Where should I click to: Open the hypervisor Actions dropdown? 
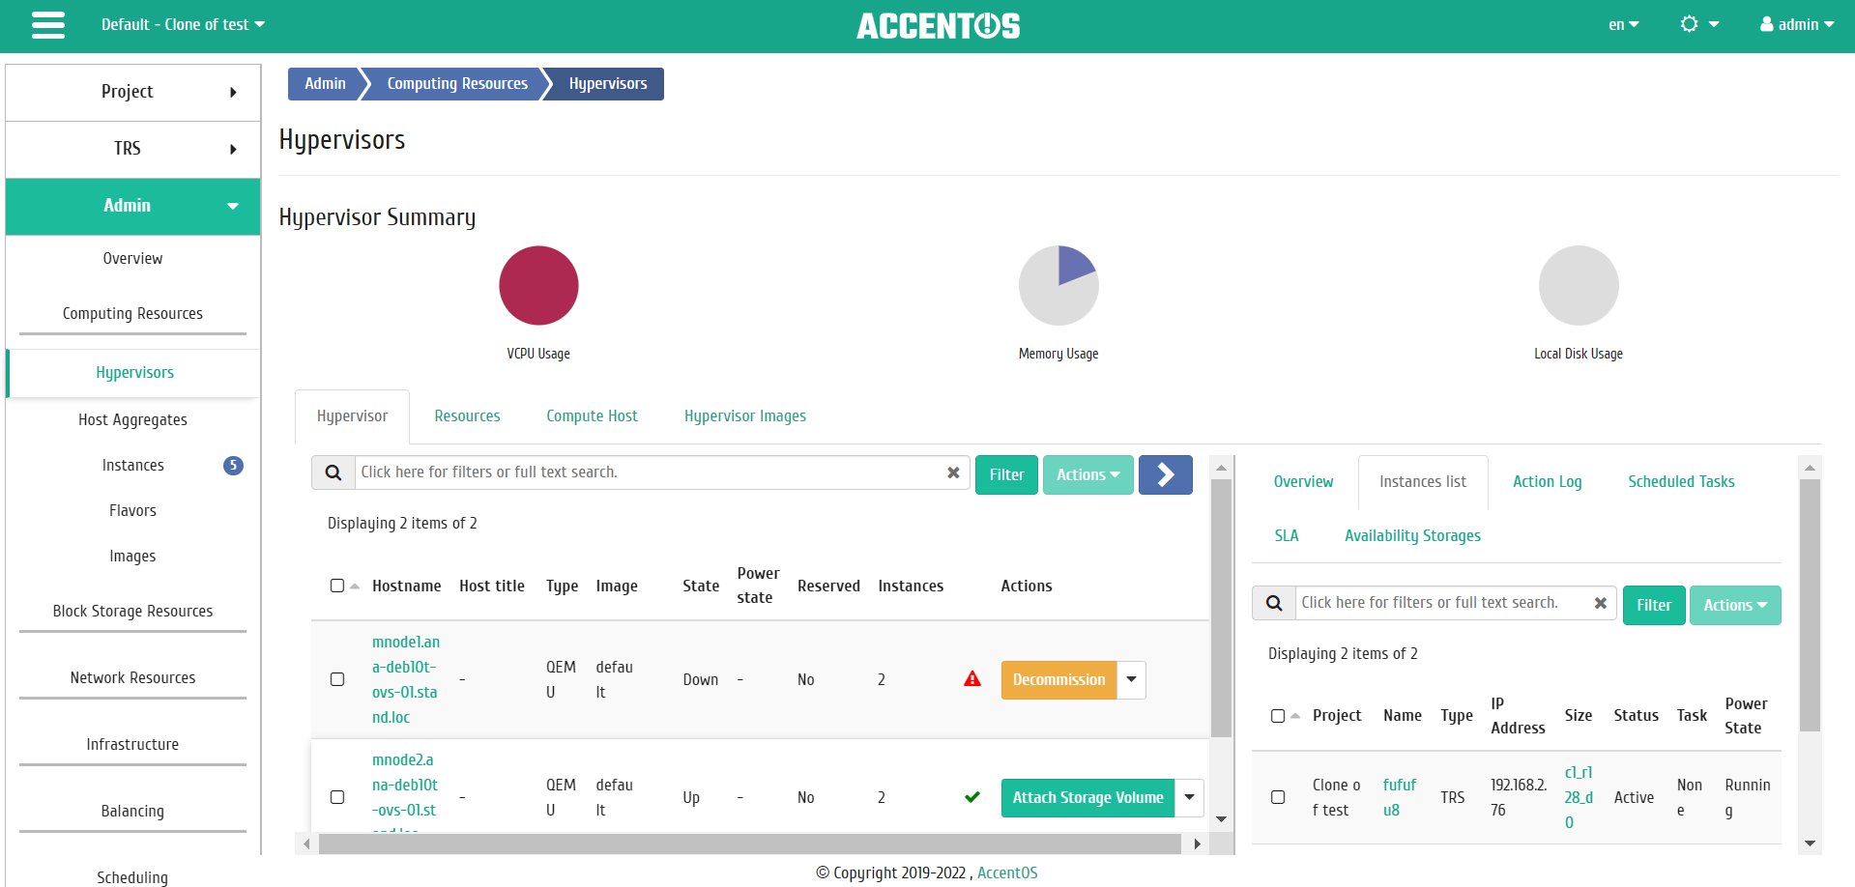1088,474
